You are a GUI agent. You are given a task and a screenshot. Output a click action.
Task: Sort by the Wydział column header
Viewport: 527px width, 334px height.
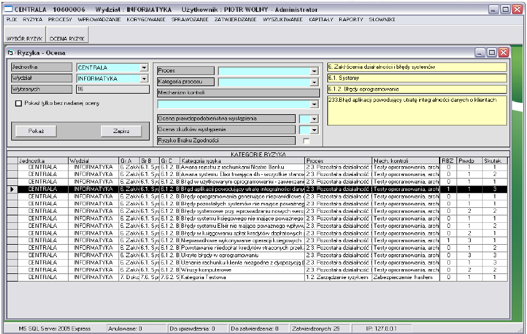tap(94, 161)
